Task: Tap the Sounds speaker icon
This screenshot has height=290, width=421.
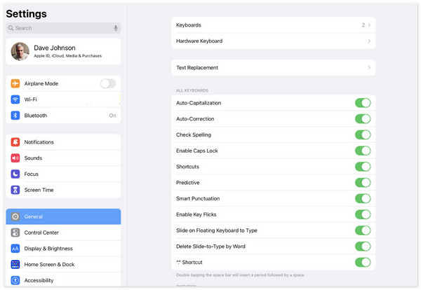Action: (x=15, y=158)
